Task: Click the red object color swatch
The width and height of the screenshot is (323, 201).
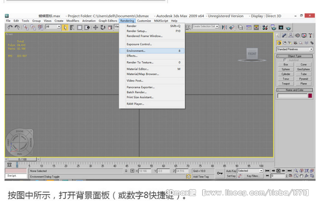Action: [310, 95]
